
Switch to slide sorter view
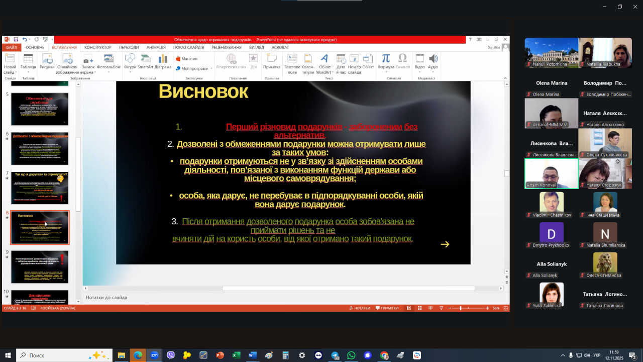420,308
